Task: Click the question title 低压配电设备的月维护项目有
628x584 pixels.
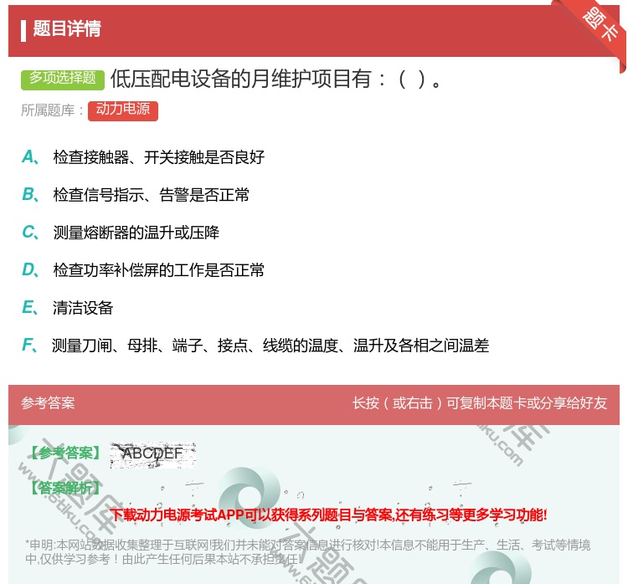Action: (275, 79)
